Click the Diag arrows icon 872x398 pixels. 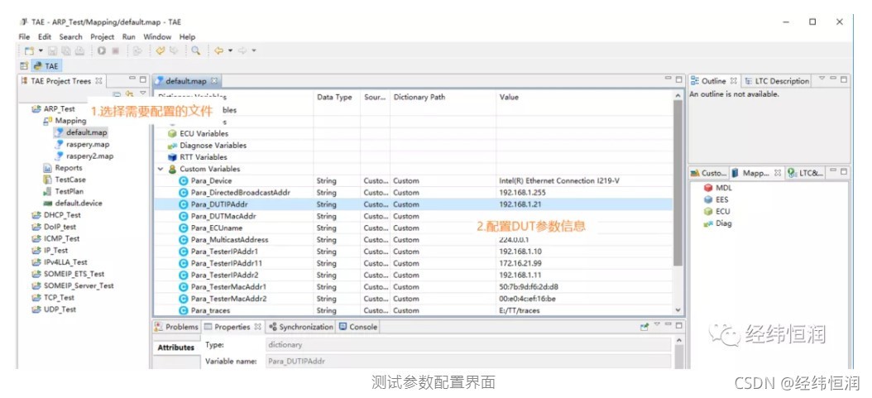pos(708,223)
